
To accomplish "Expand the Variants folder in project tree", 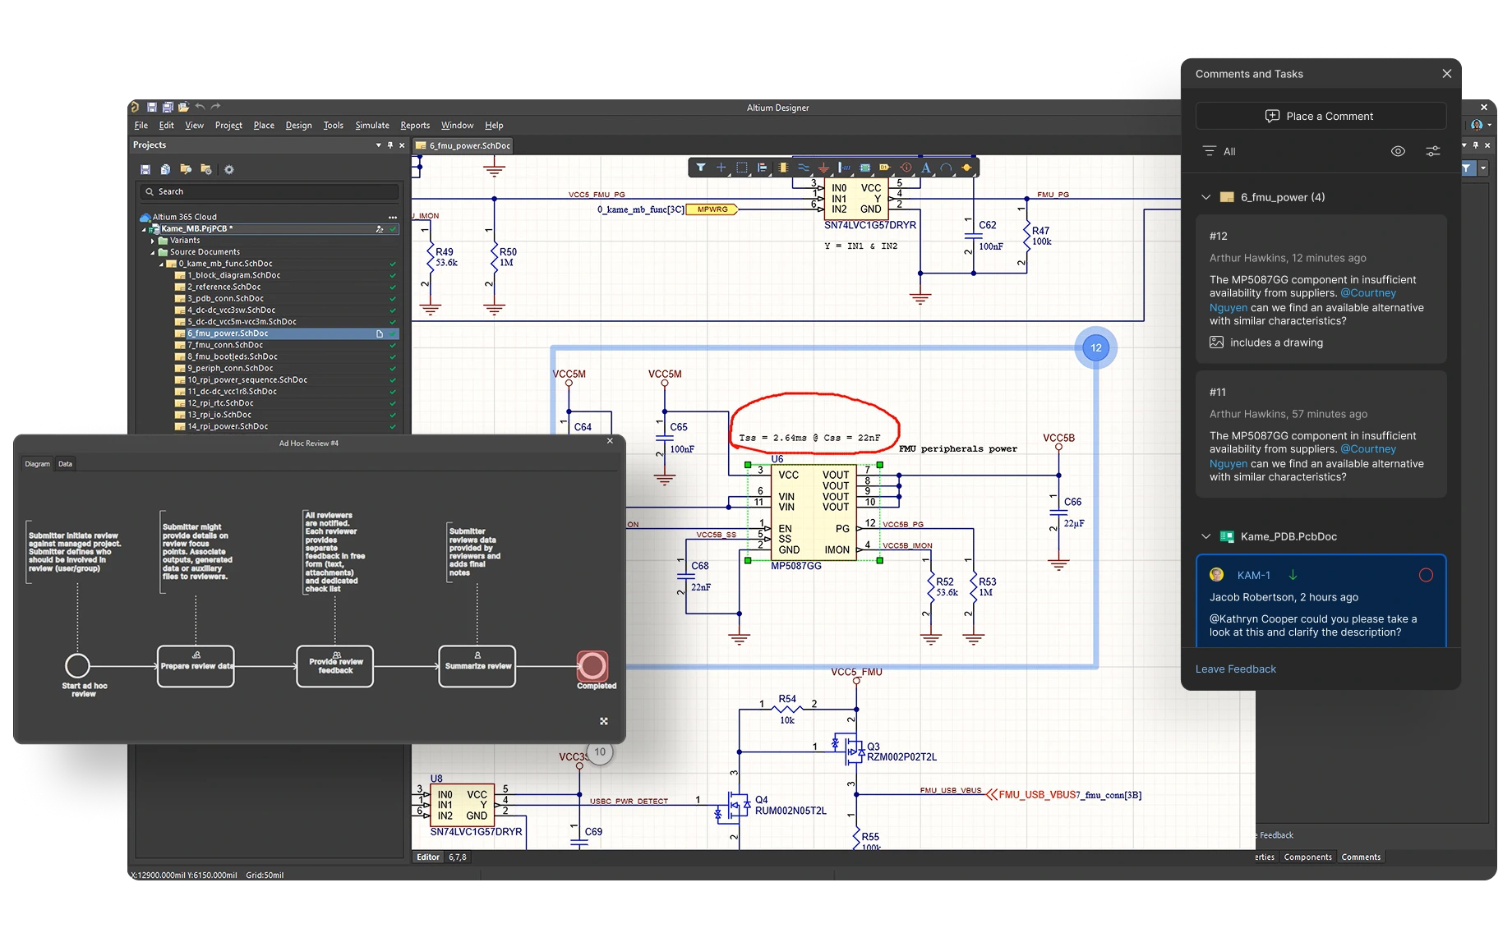I will 153,241.
